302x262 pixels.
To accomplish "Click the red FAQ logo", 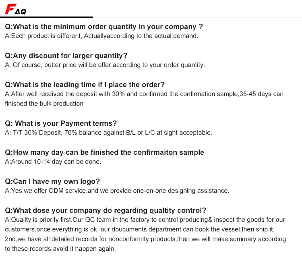I will (x=15, y=9).
